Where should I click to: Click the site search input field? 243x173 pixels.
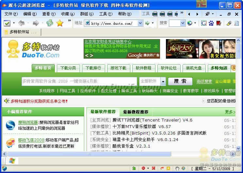pos(79,81)
